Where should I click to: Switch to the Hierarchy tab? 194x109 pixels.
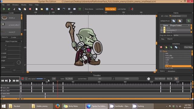(5, 37)
